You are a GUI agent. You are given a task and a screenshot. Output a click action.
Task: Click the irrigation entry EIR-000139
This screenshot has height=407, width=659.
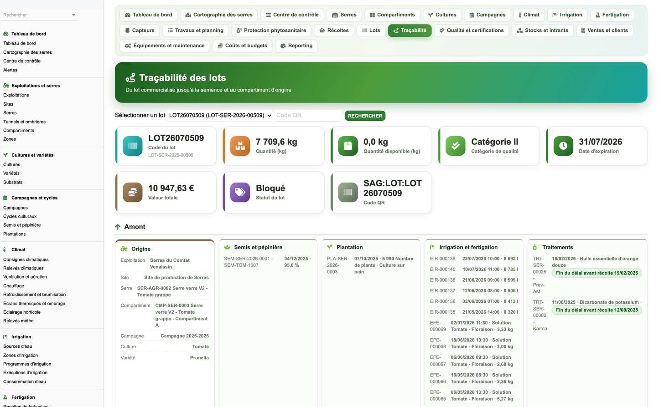point(474,259)
